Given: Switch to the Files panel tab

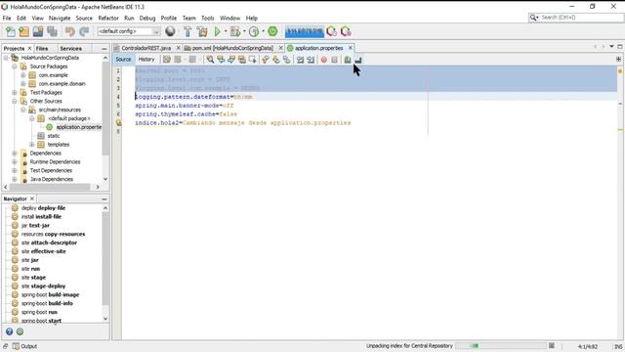Looking at the screenshot, I should click(41, 48).
